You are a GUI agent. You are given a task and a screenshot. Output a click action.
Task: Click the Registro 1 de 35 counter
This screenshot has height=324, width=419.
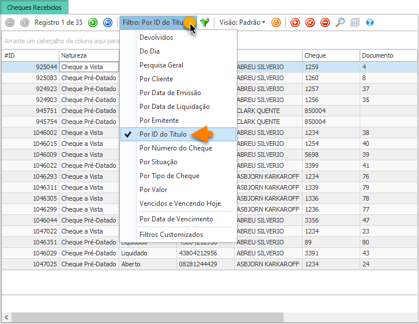(x=59, y=22)
